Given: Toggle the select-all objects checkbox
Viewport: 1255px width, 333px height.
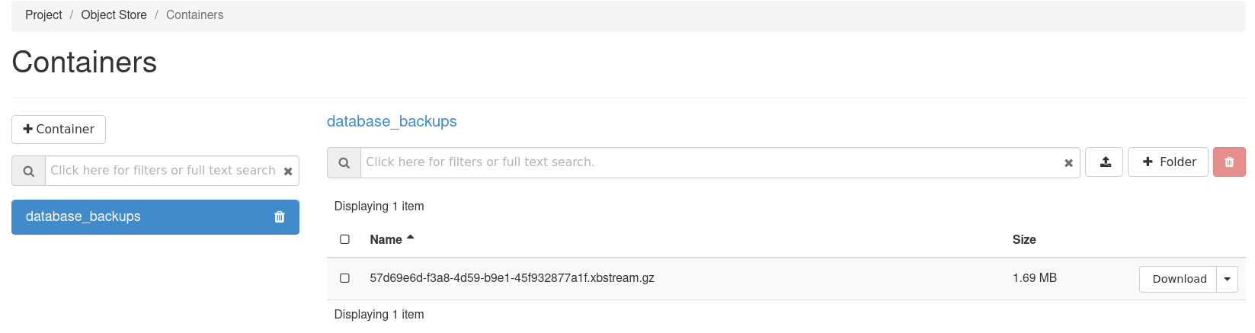Looking at the screenshot, I should click(344, 239).
